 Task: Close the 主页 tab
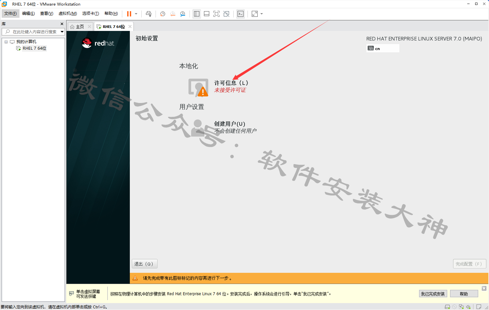pos(89,27)
